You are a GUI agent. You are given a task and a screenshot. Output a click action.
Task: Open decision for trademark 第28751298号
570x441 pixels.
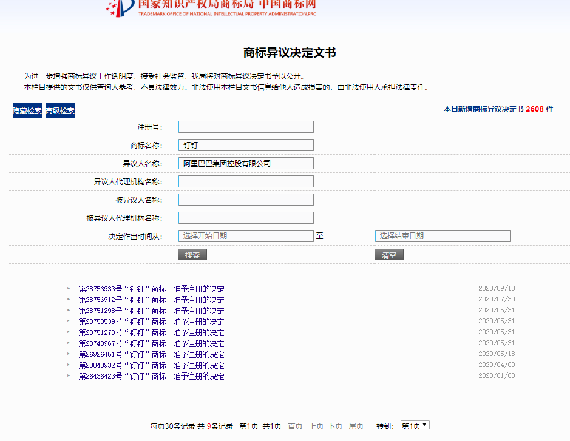(151, 311)
